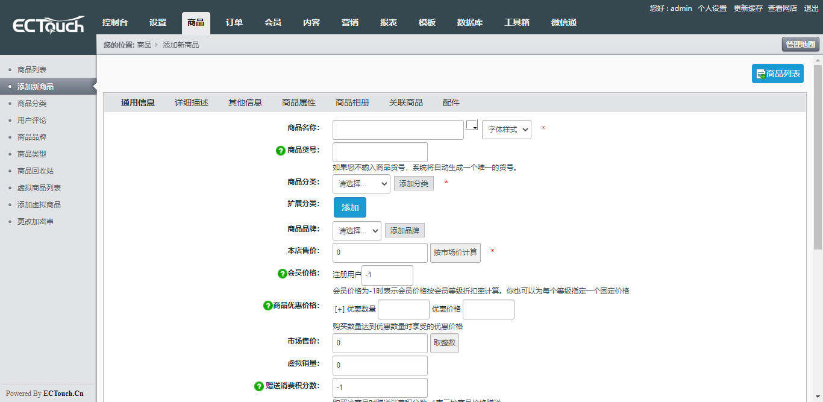Screen dimensions: 823x402
Task: Click the 商品列表 button at top right
Action: (x=778, y=74)
